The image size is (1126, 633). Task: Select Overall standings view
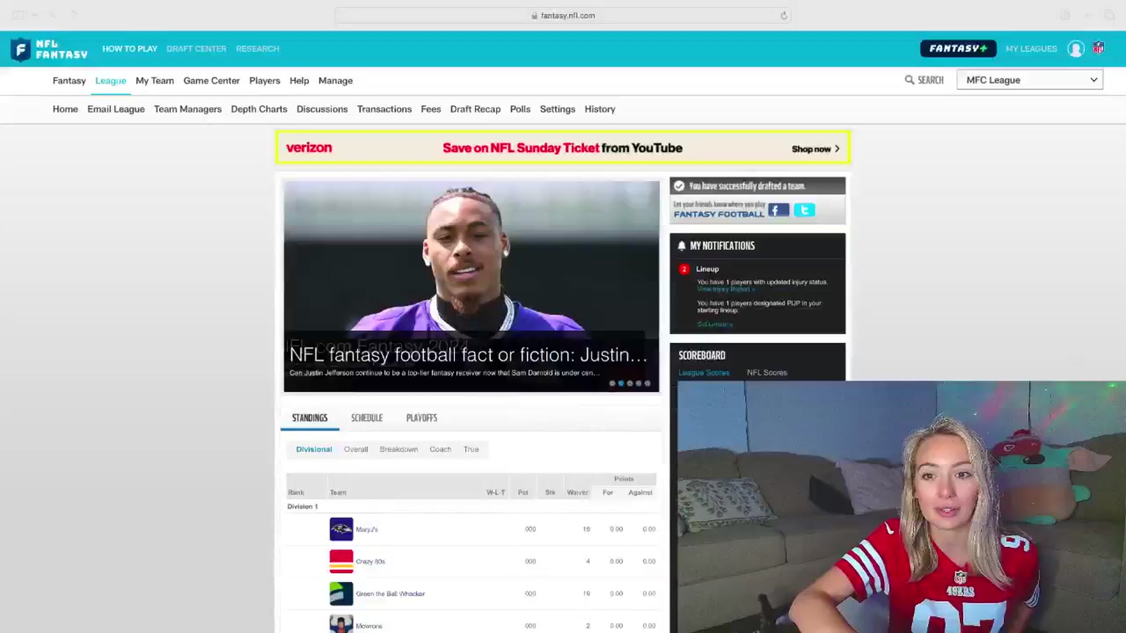(x=356, y=450)
